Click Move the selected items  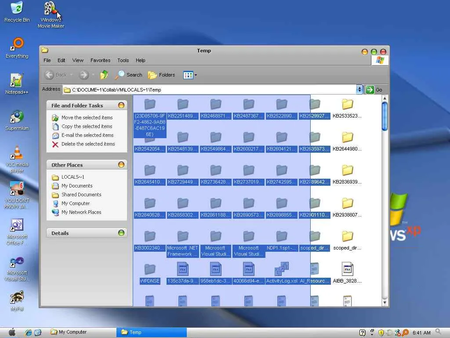82,118
